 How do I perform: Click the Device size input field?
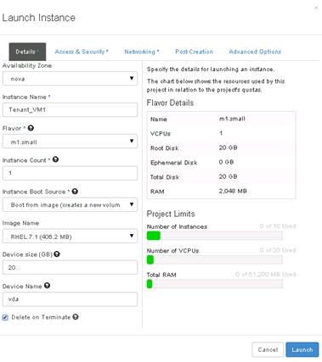[70, 267]
